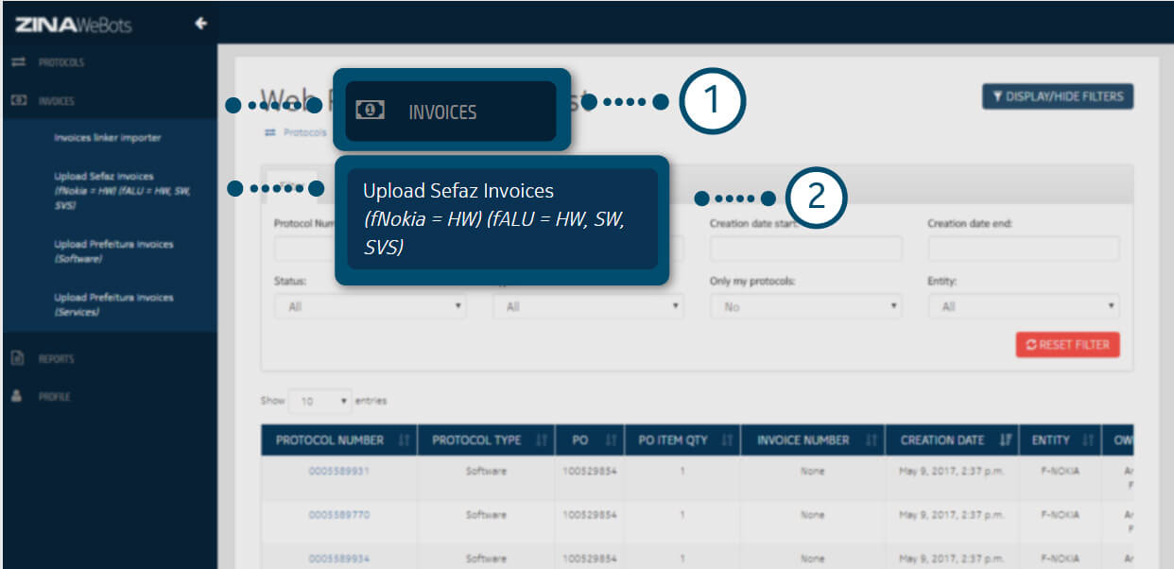Open the Status filter dropdown
The height and width of the screenshot is (569, 1174).
tap(370, 307)
